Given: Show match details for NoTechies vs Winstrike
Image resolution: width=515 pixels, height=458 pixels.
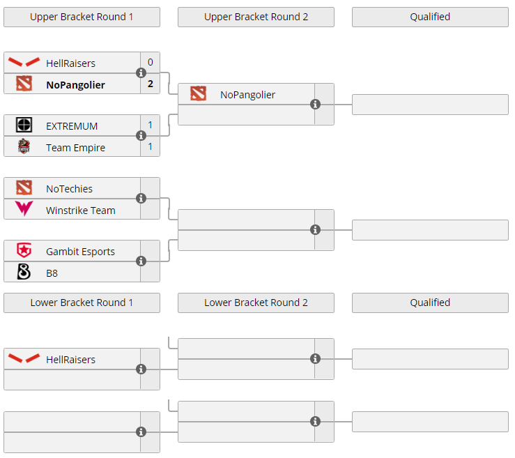Looking at the screenshot, I should click(x=141, y=199).
